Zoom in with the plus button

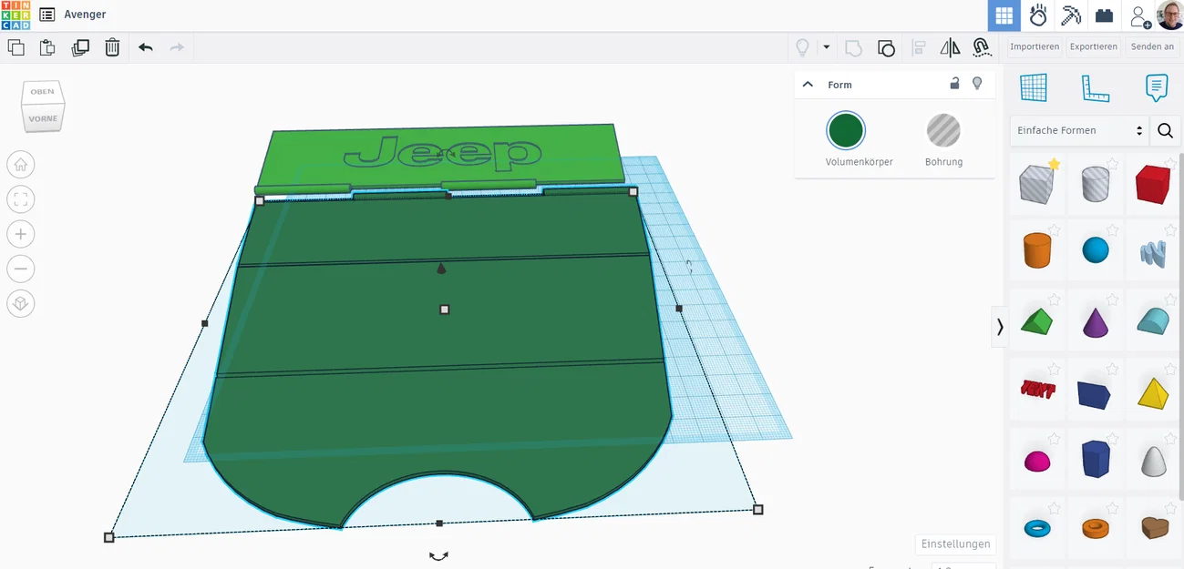21,234
